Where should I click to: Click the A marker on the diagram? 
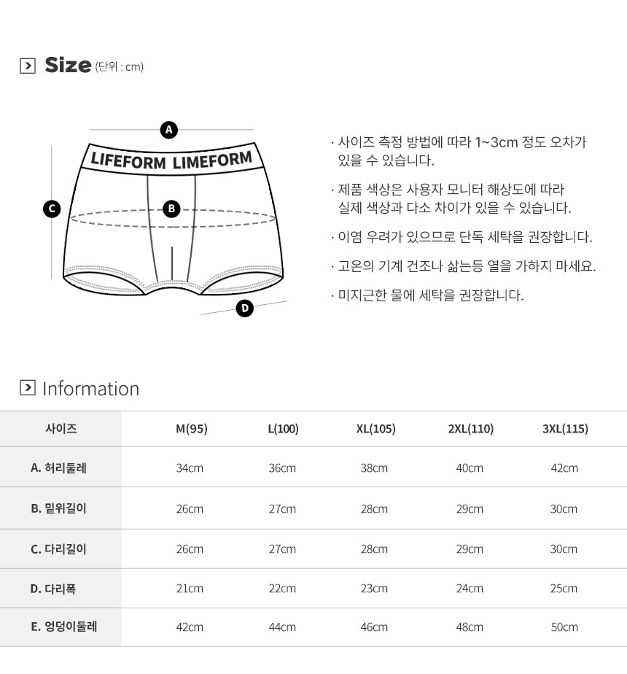tap(169, 130)
